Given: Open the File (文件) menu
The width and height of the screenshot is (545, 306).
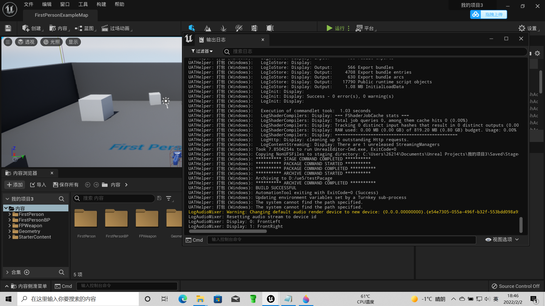Looking at the screenshot, I should [x=29, y=4].
